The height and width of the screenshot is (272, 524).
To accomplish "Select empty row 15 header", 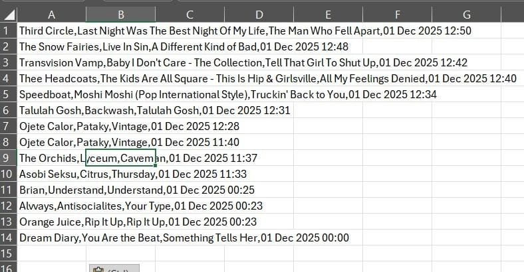I will pyautogui.click(x=8, y=253).
